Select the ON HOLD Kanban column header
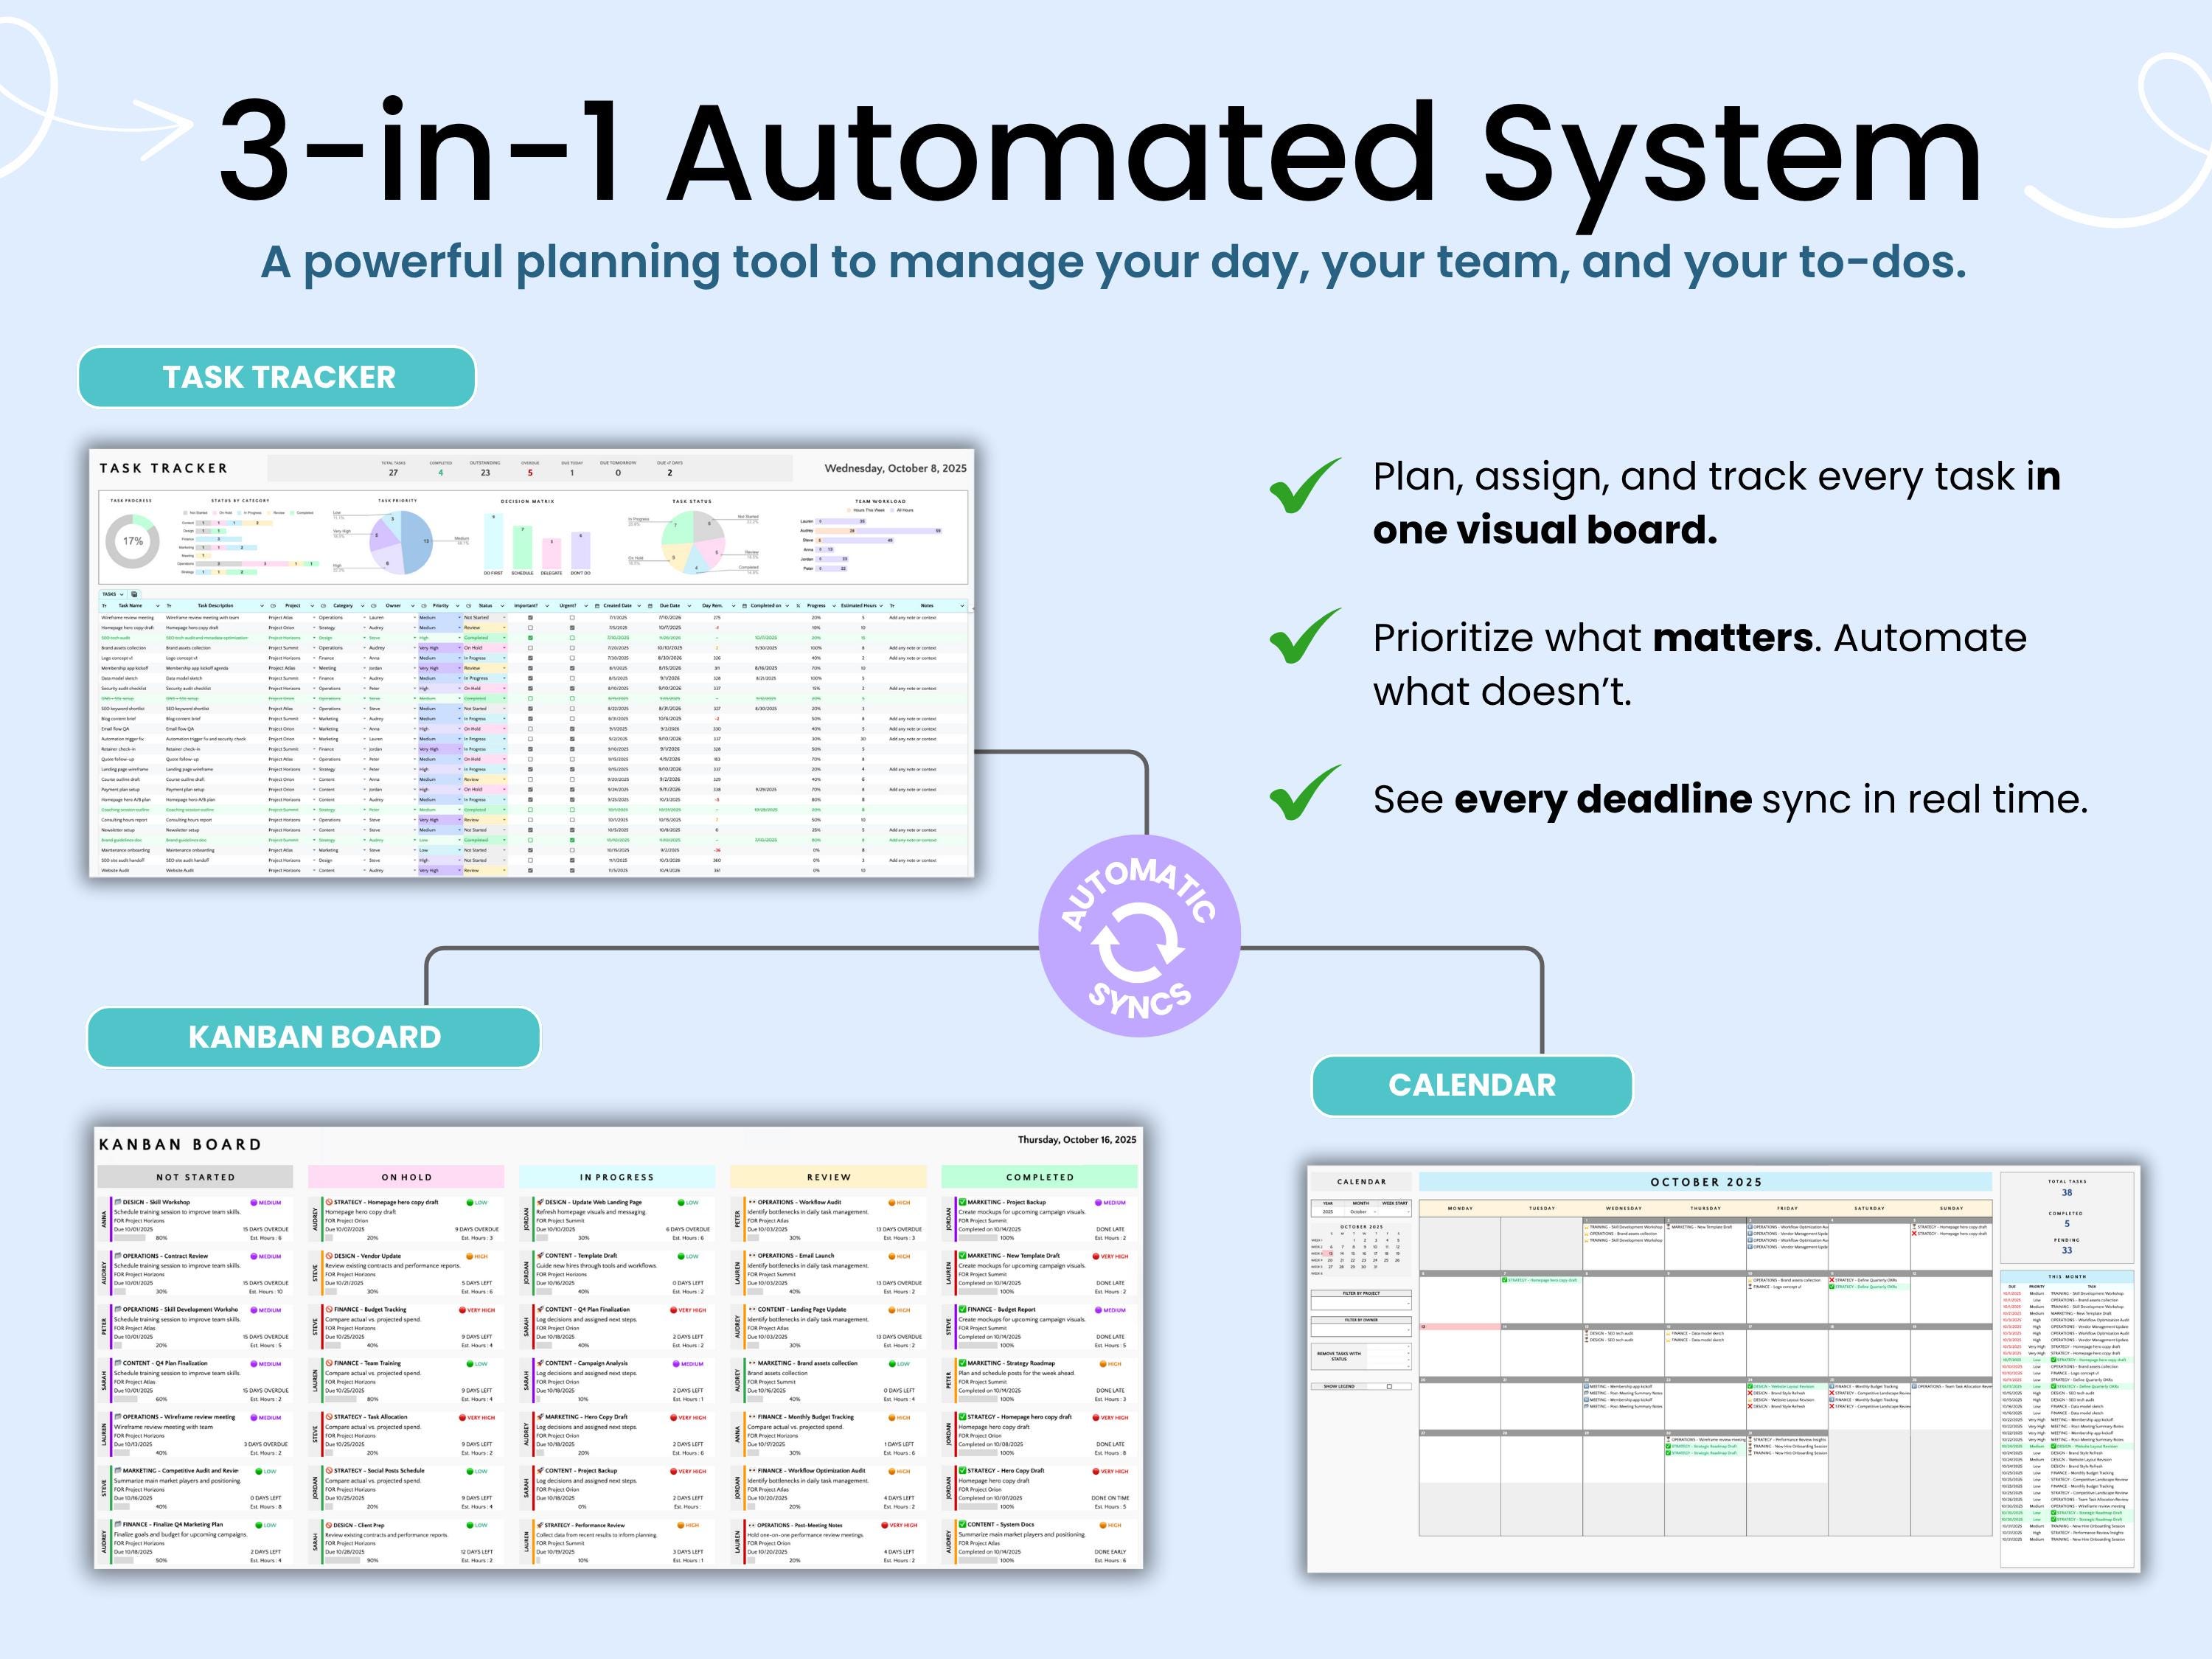The width and height of the screenshot is (2212, 1659). pyautogui.click(x=406, y=1177)
